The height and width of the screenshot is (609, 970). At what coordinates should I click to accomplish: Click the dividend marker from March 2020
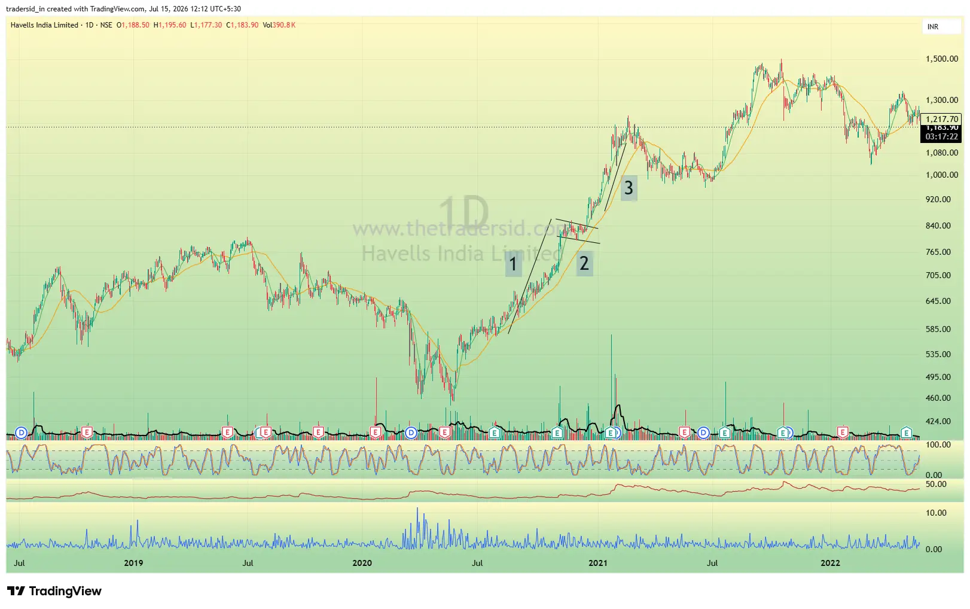[x=411, y=432]
